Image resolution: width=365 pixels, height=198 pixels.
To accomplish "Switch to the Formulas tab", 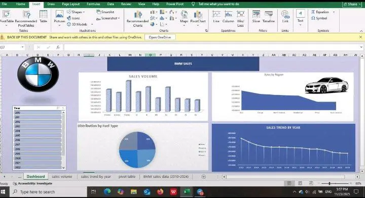I will 93,4.
